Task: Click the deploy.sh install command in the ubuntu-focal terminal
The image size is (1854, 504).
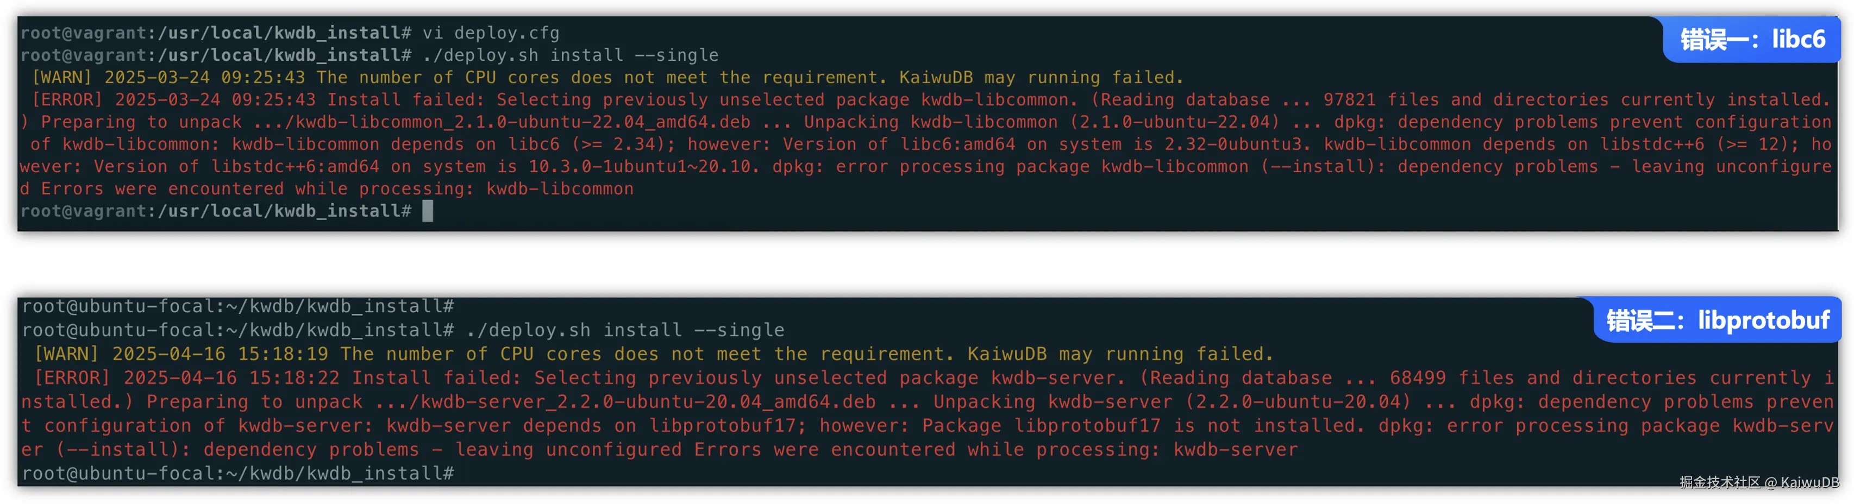Action: (x=625, y=330)
